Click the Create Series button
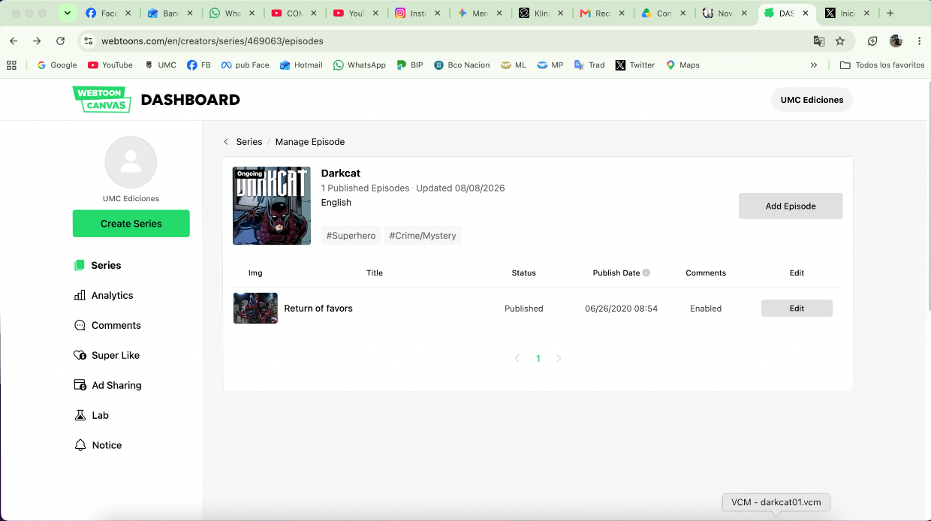 [131, 224]
